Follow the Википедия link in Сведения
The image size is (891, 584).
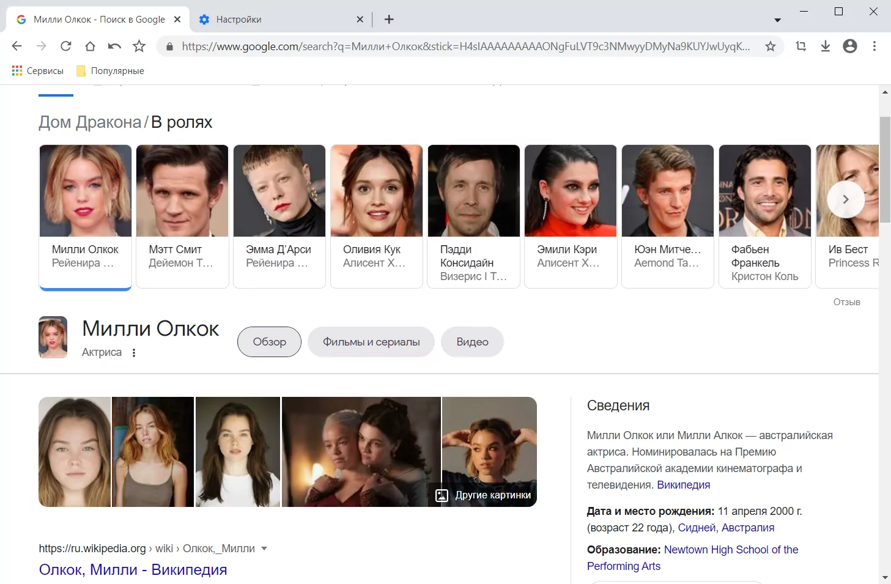pyautogui.click(x=683, y=485)
